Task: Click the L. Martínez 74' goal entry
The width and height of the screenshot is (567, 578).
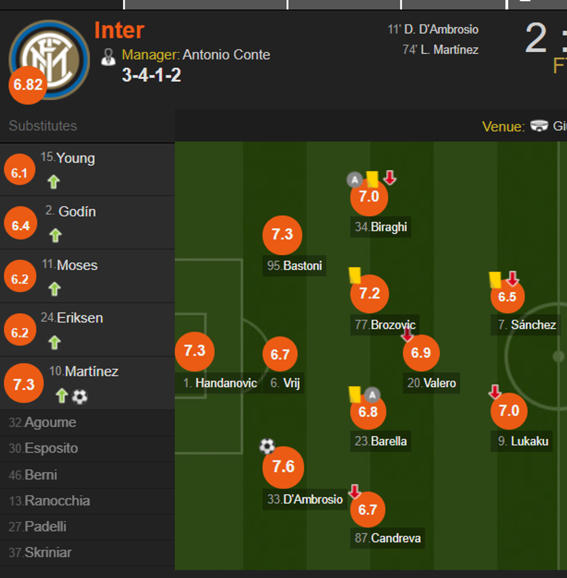Action: pyautogui.click(x=441, y=50)
